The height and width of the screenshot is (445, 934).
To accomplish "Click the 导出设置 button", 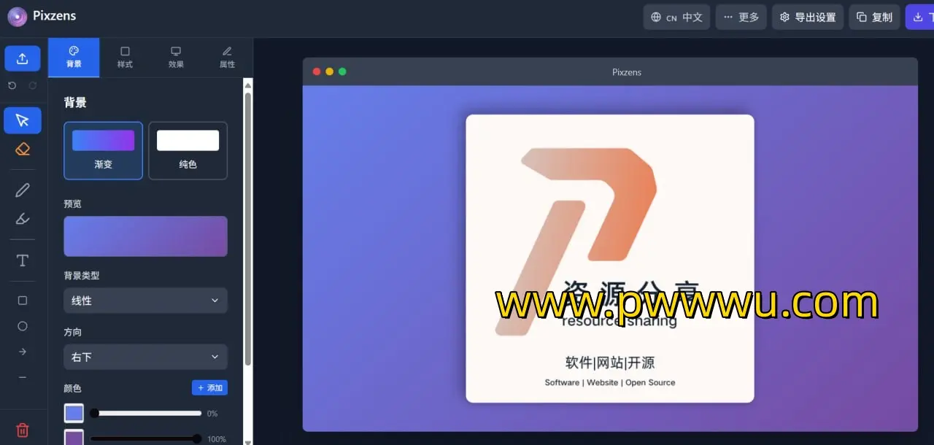I will [x=808, y=17].
